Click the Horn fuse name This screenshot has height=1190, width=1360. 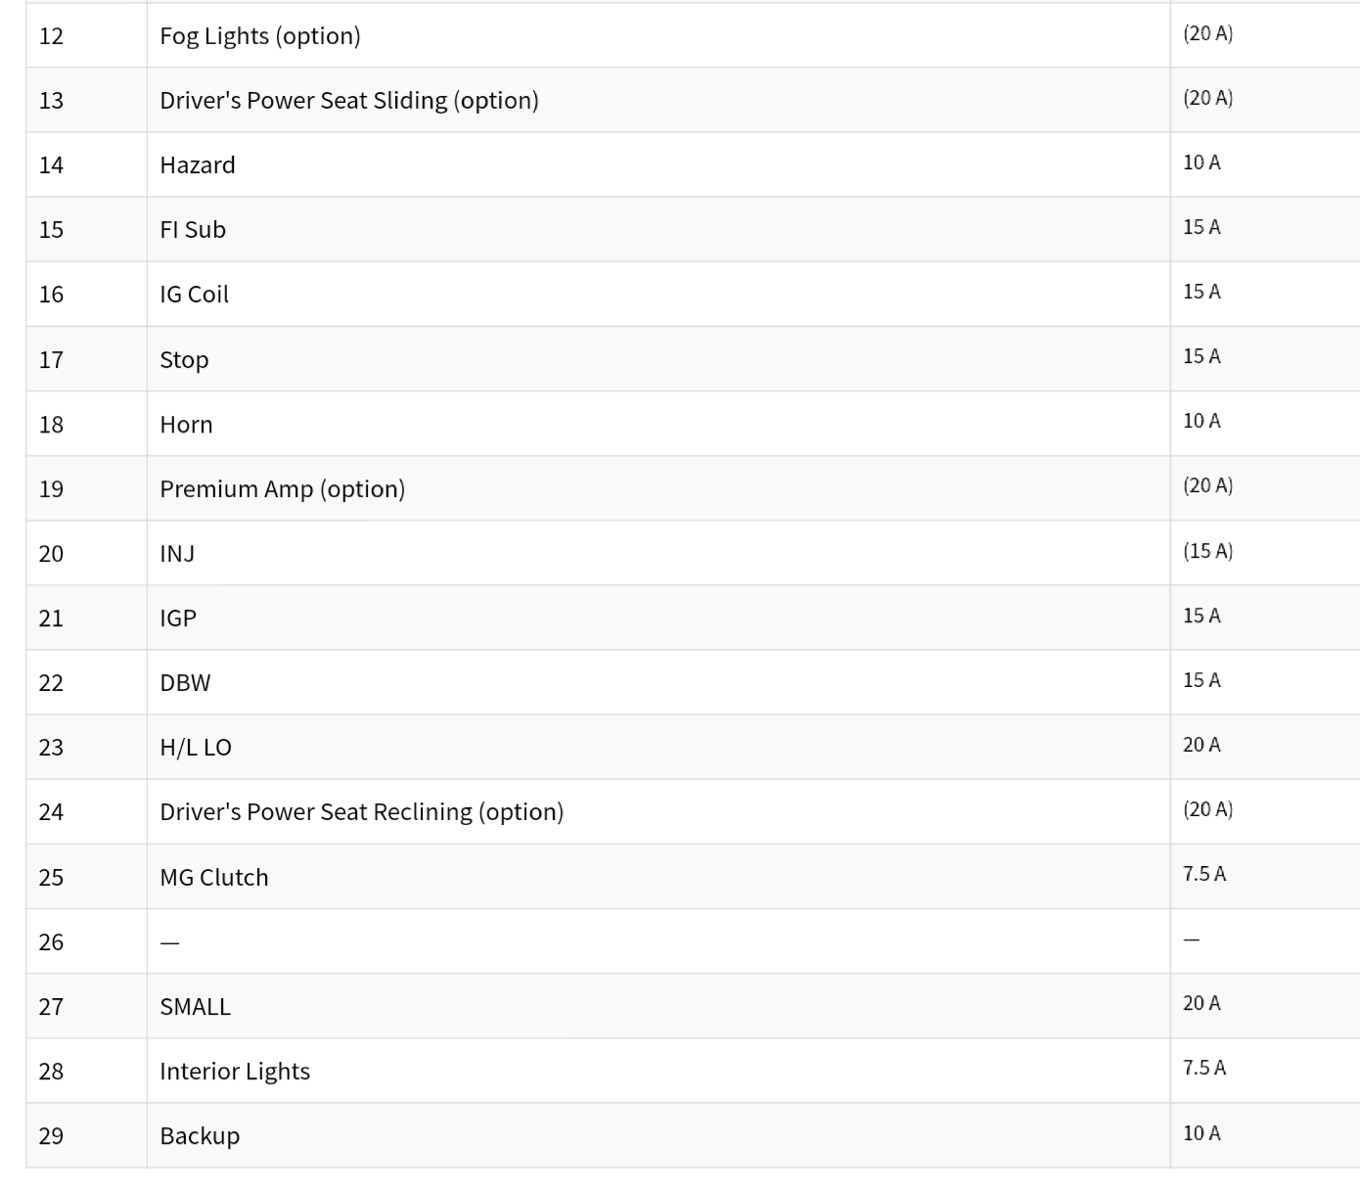[x=186, y=425]
